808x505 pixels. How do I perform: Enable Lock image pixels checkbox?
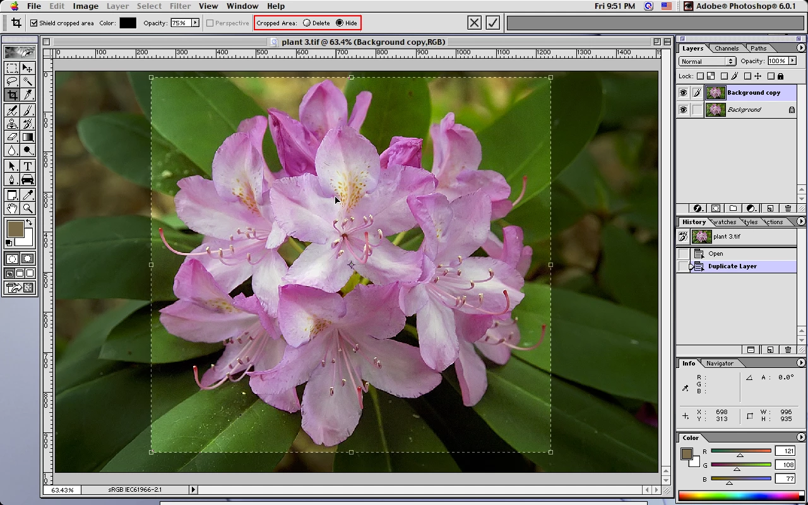(x=724, y=76)
